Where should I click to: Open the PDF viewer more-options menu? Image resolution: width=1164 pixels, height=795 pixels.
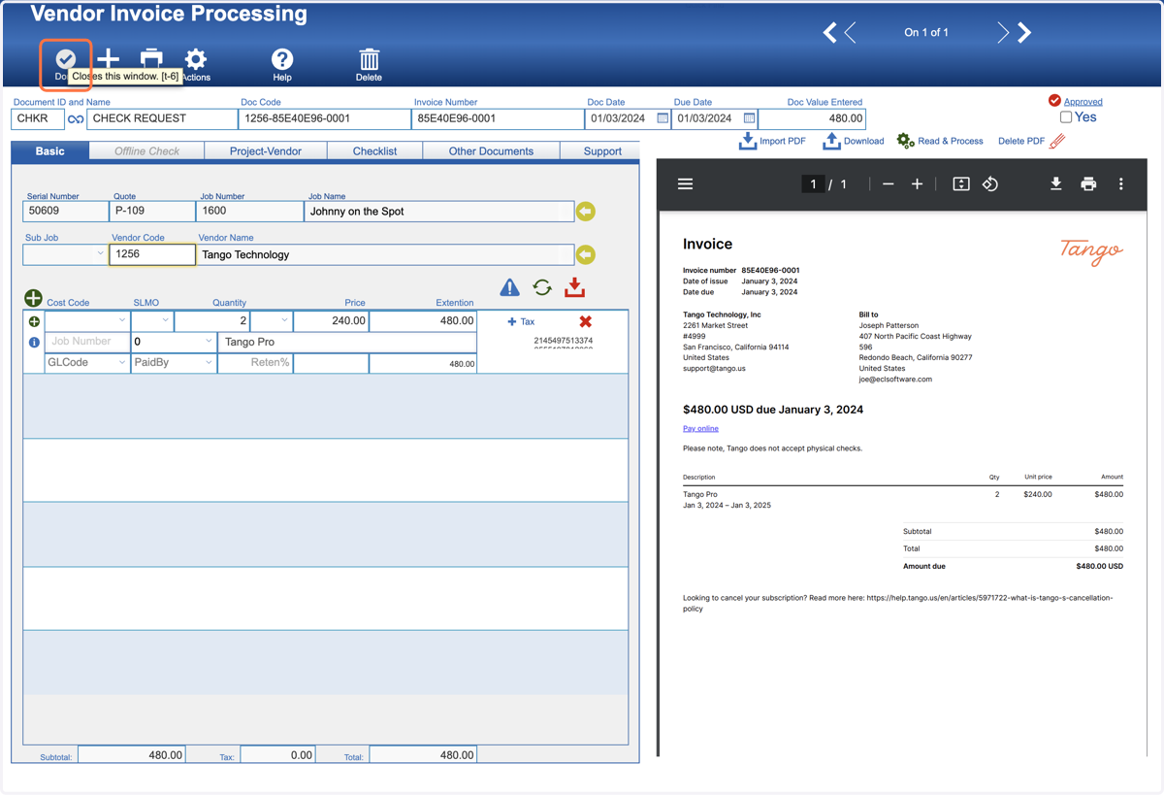1121,183
